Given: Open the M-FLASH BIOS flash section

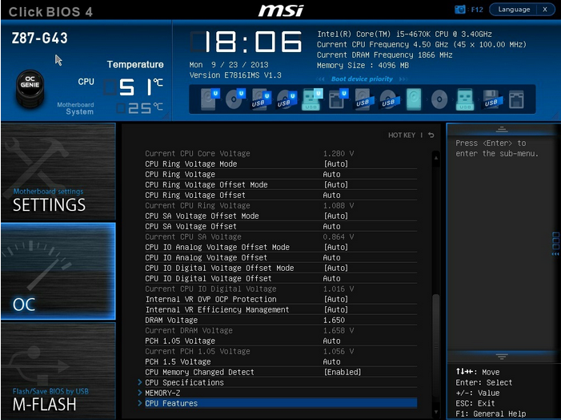Looking at the screenshot, I should click(58, 370).
